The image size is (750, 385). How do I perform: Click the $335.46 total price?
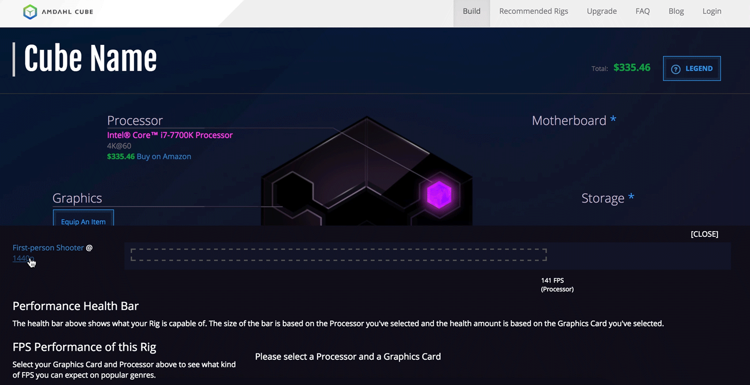coord(632,68)
